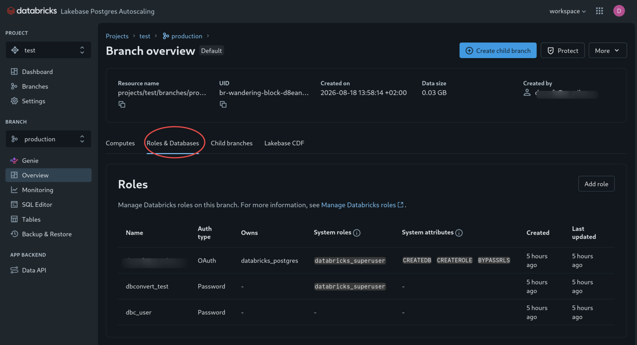Click the Dashboard icon in sidebar
Image resolution: width=637 pixels, height=345 pixels.
coord(14,72)
